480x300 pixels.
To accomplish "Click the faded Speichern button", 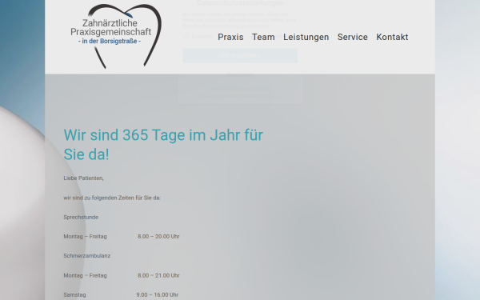I will [x=240, y=74].
